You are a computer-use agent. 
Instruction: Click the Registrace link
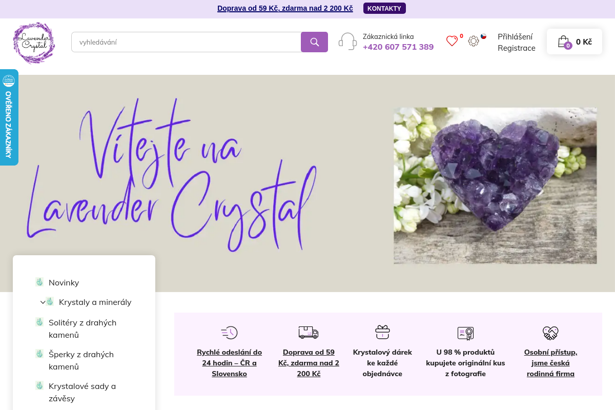517,48
